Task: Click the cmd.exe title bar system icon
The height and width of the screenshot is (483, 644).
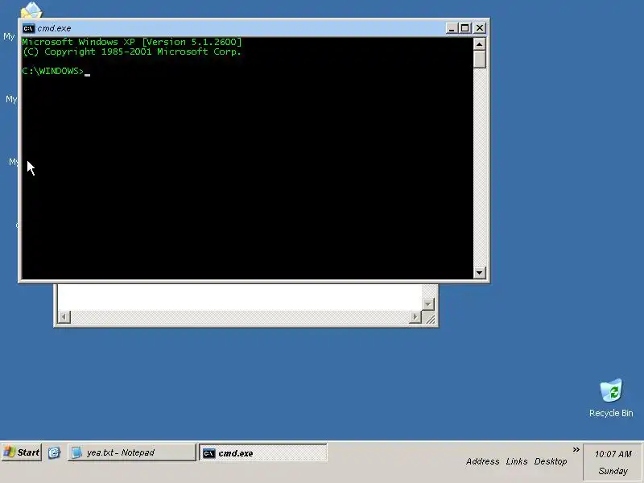Action: click(28, 28)
